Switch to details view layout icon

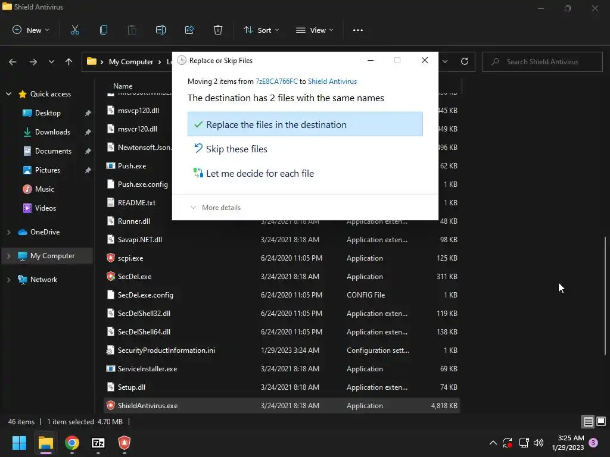[588, 421]
